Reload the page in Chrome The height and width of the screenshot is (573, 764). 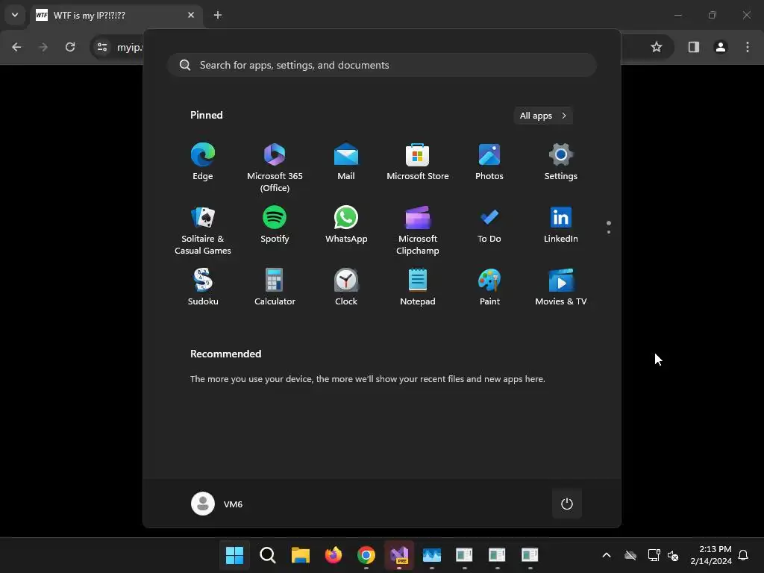(70, 47)
